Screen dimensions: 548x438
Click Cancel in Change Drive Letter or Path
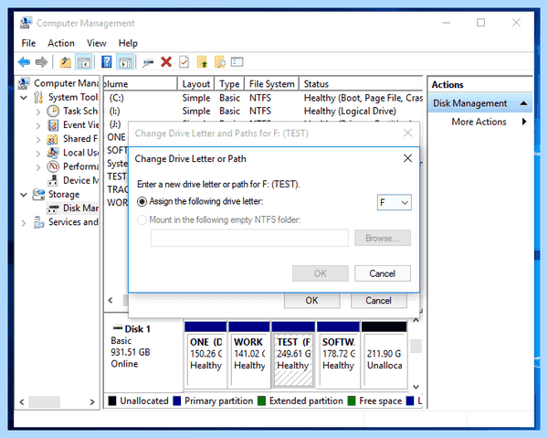tap(383, 273)
